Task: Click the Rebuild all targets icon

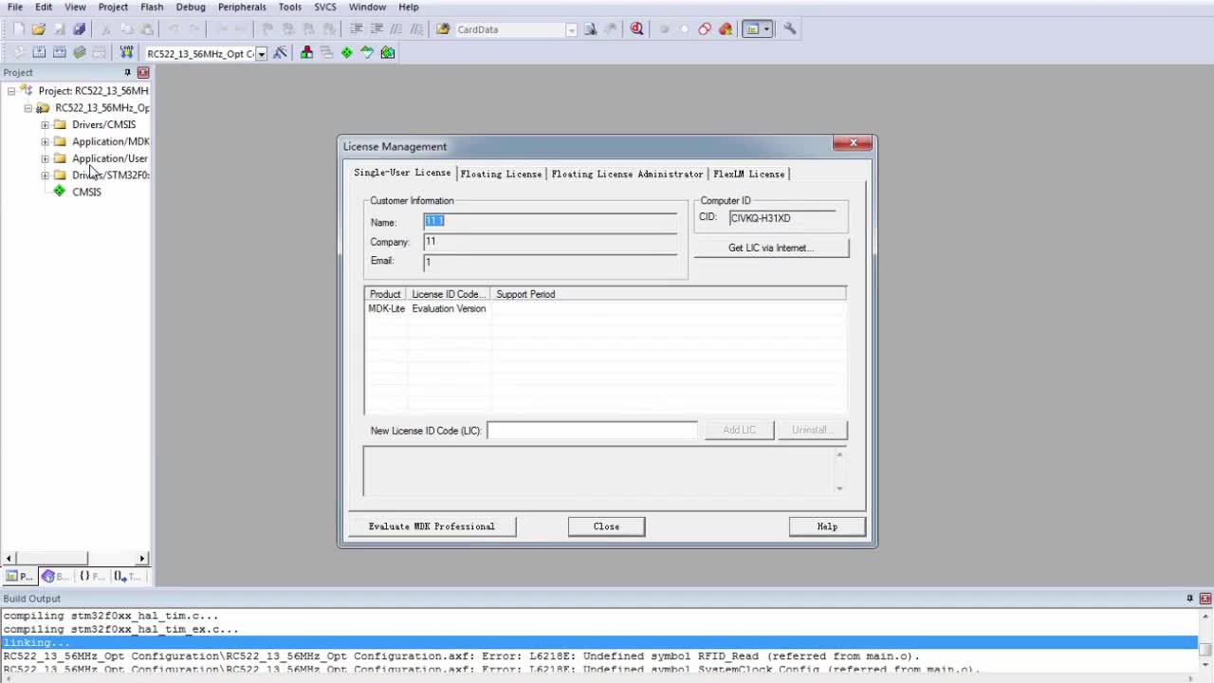Action: click(59, 53)
